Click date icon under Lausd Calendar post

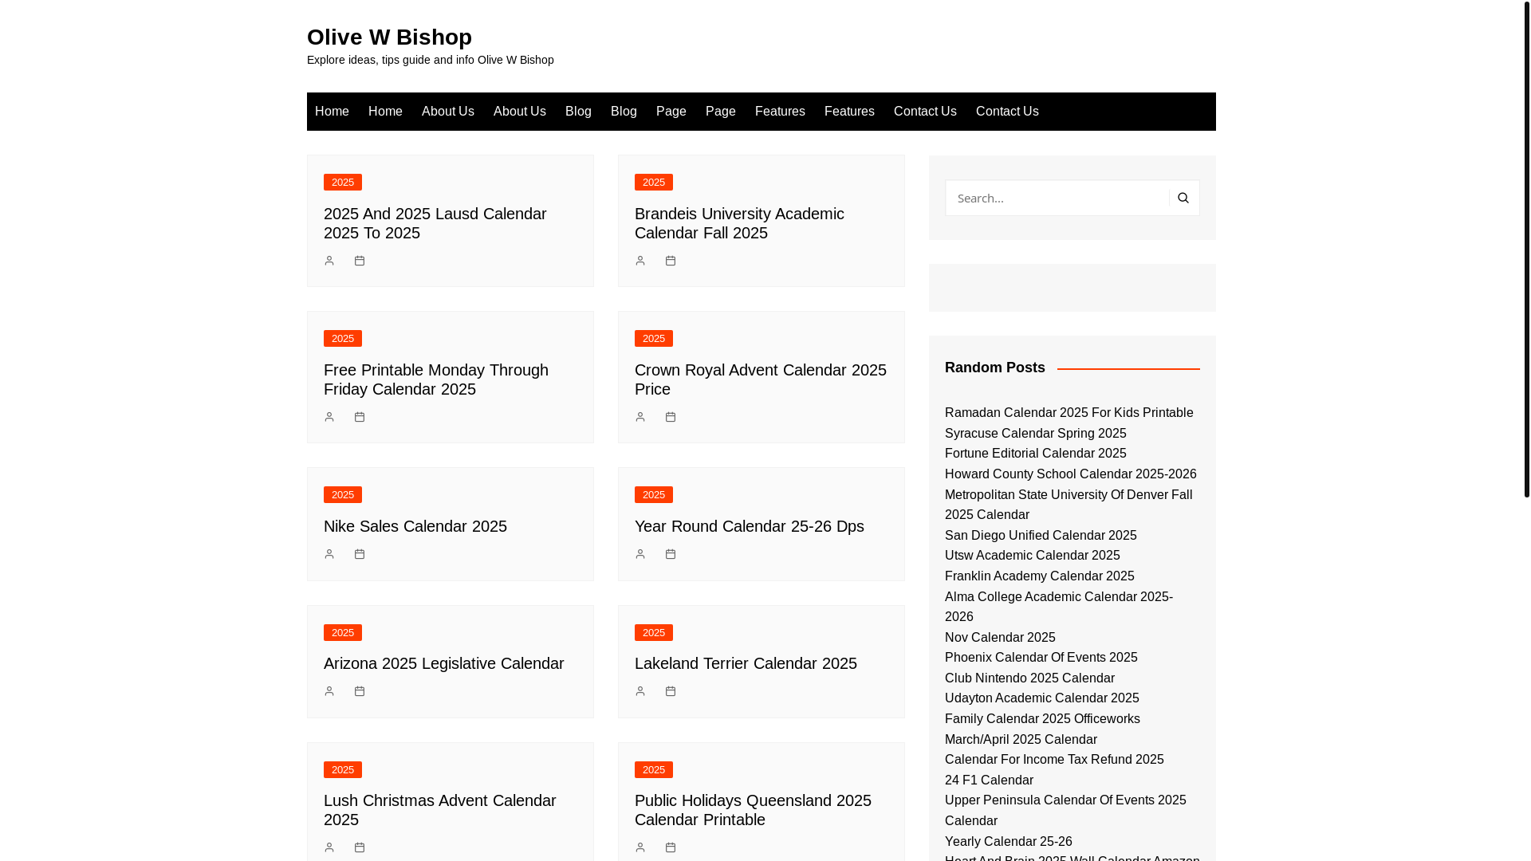360,261
